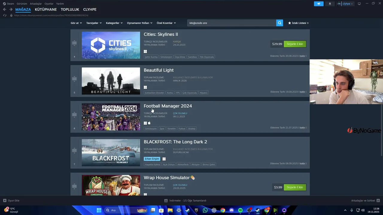
Task: Click the rank number field for Football Manager 2024
Action: click(74, 128)
